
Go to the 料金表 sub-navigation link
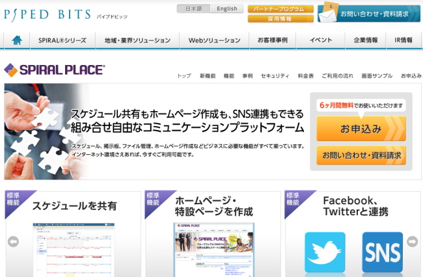306,75
